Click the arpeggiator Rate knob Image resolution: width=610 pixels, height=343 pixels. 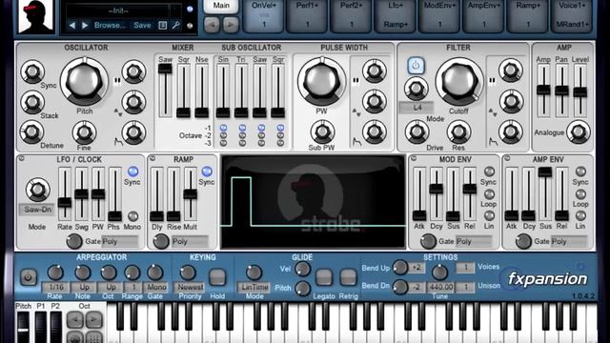tap(55, 272)
